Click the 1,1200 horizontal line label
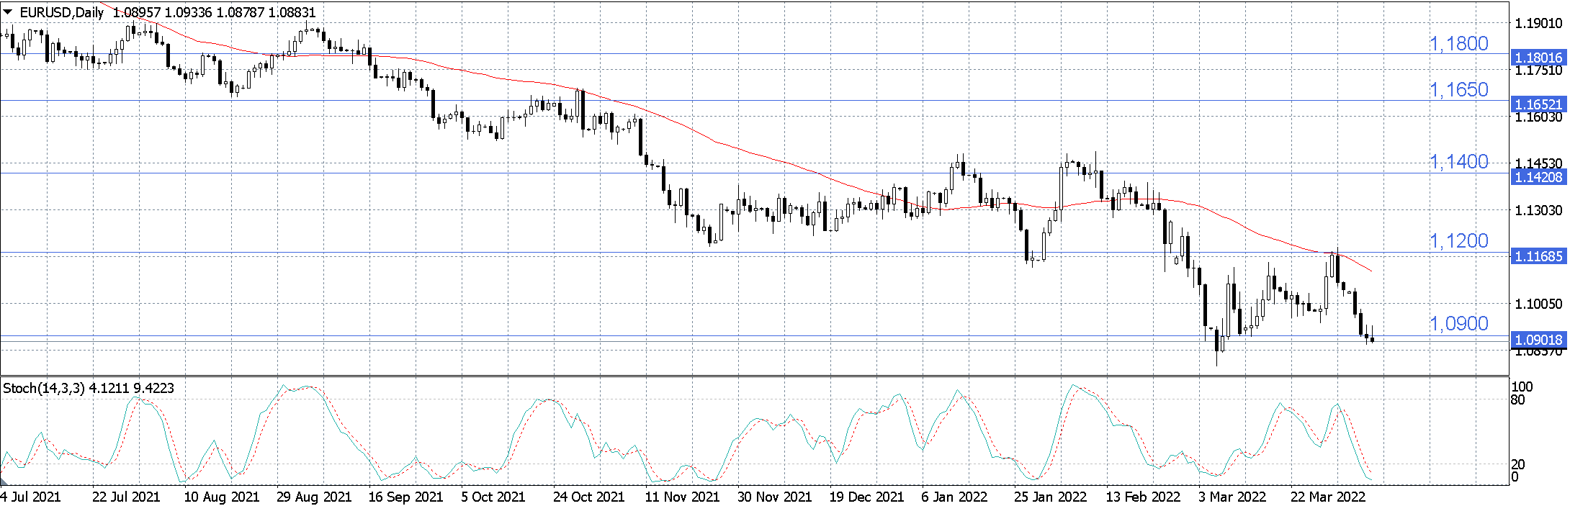Image resolution: width=1570 pixels, height=506 pixels. (1458, 241)
